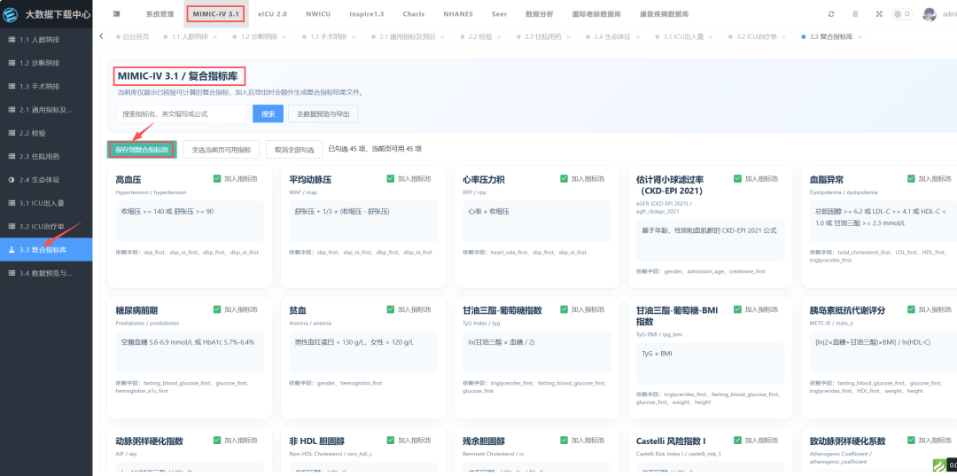Open sidebar item 3.1 ICU出入量
Screen dimensions: 957x476
pyautogui.click(x=46, y=203)
